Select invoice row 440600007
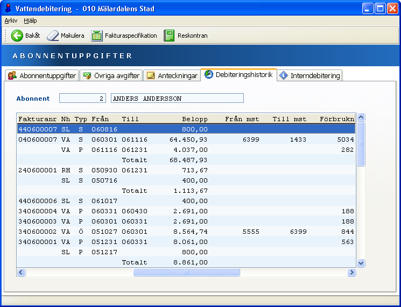 pyautogui.click(x=186, y=129)
